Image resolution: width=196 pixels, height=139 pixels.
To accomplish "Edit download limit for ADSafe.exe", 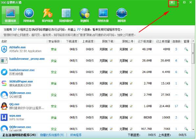I will 111,49.
